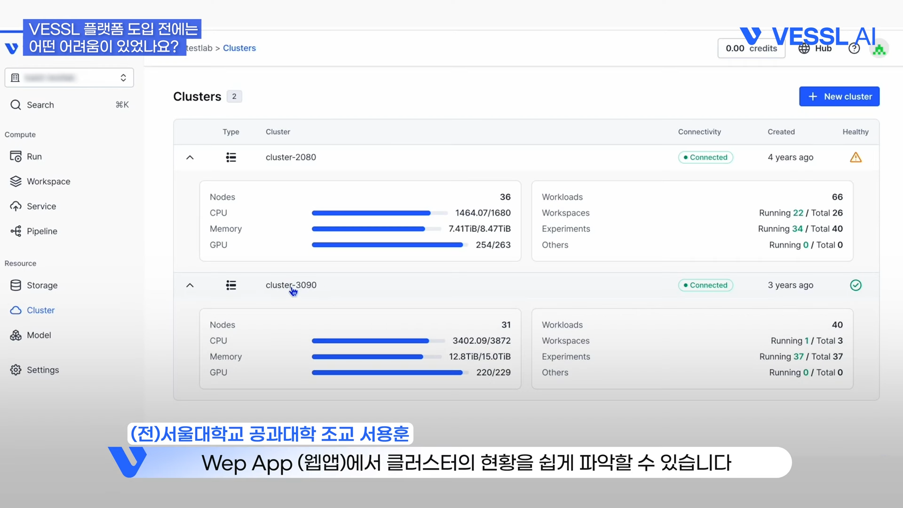The image size is (903, 508).
Task: Click 'Running 22 / Total 26' workspaces value
Action: point(801,213)
